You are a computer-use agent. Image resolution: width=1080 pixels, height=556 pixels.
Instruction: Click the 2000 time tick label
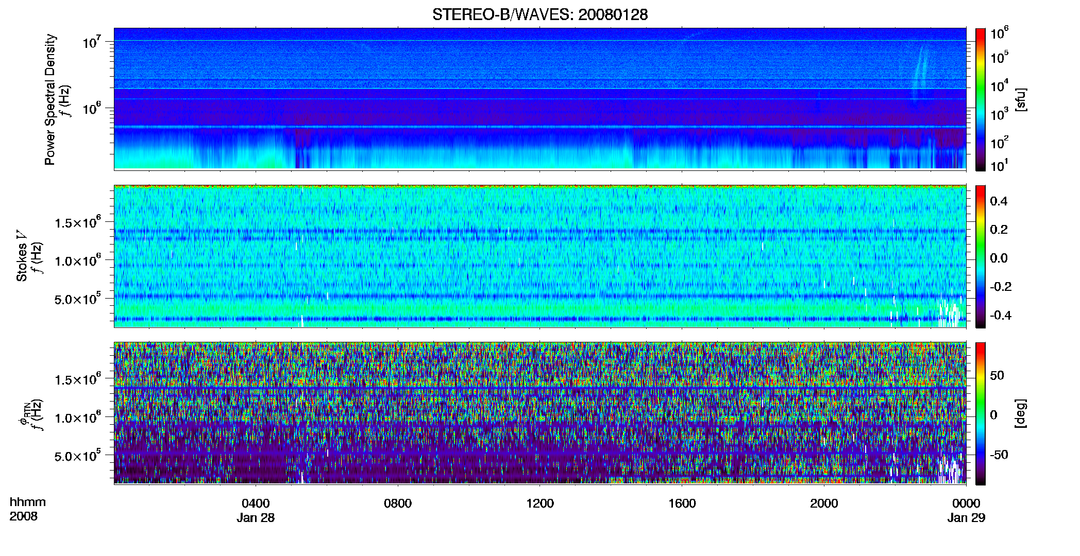pos(824,503)
